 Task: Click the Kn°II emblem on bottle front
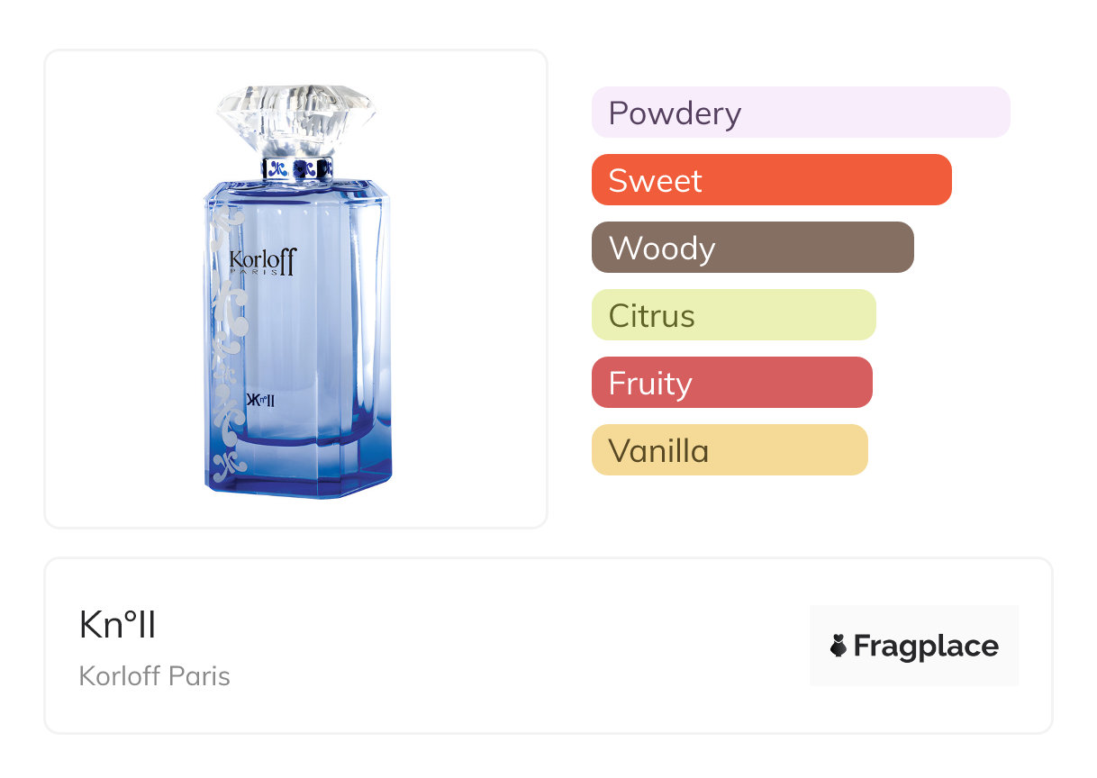click(x=260, y=401)
